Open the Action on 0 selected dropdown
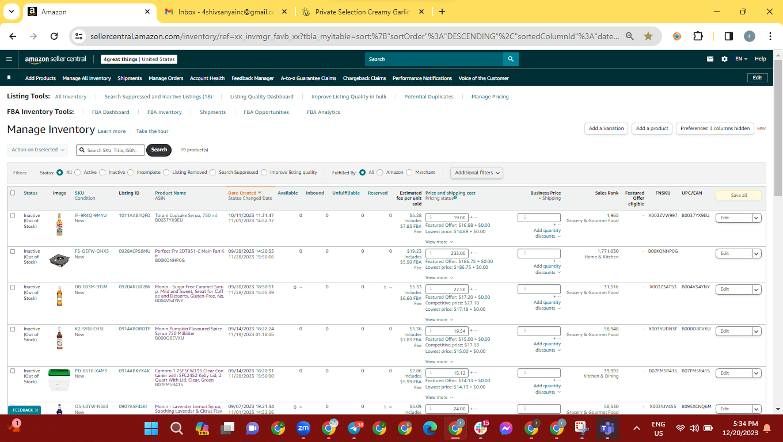 coord(38,150)
